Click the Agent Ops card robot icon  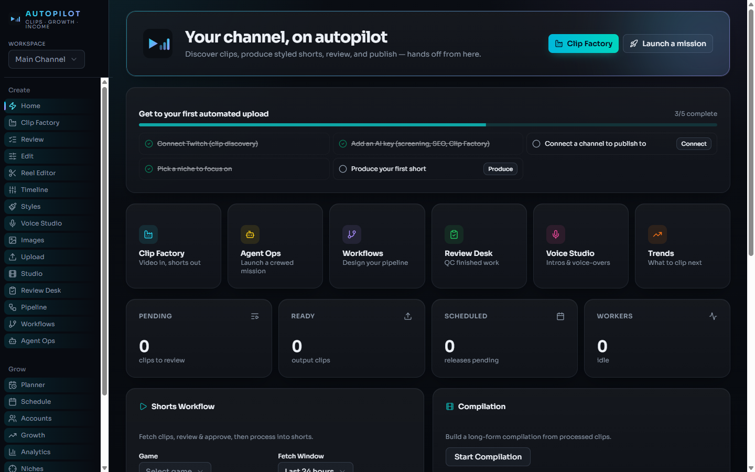point(250,234)
